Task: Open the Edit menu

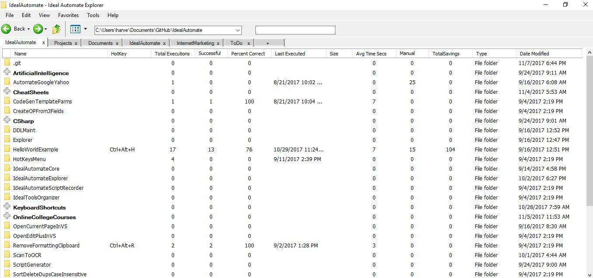Action: coord(26,15)
